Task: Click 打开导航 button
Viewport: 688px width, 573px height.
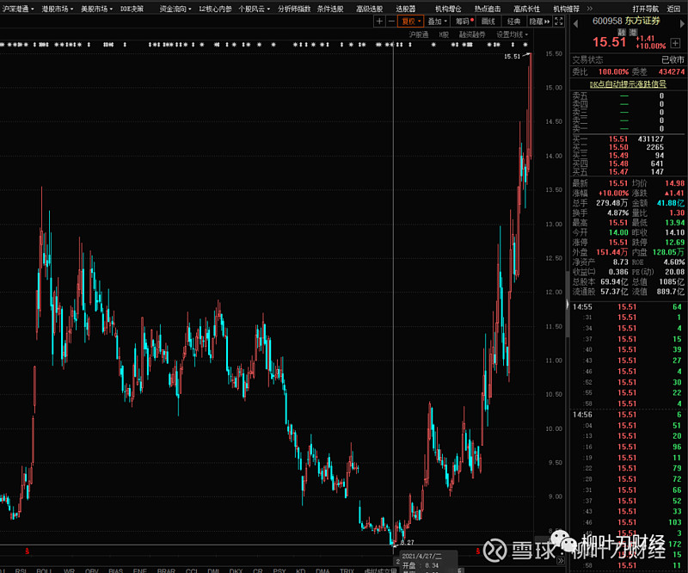Action: click(x=646, y=9)
